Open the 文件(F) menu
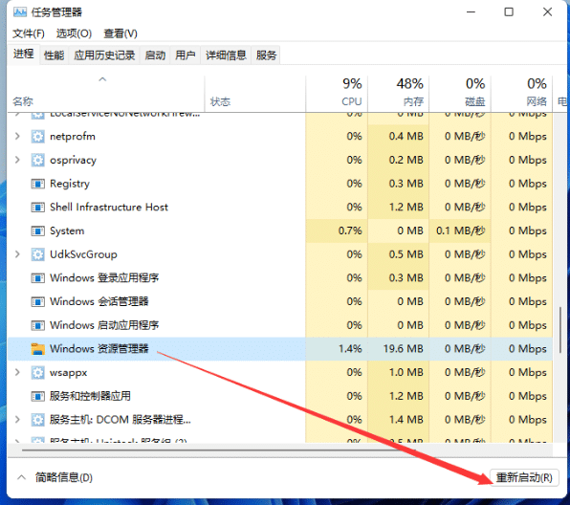The width and height of the screenshot is (570, 505). tap(29, 33)
